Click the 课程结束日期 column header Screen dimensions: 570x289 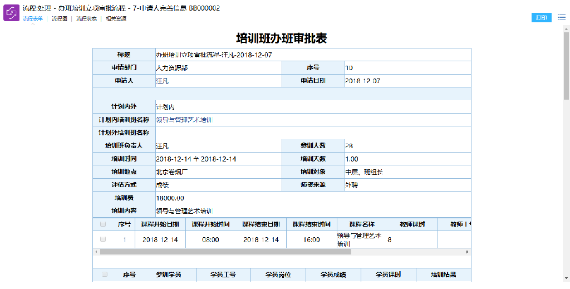pos(261,224)
